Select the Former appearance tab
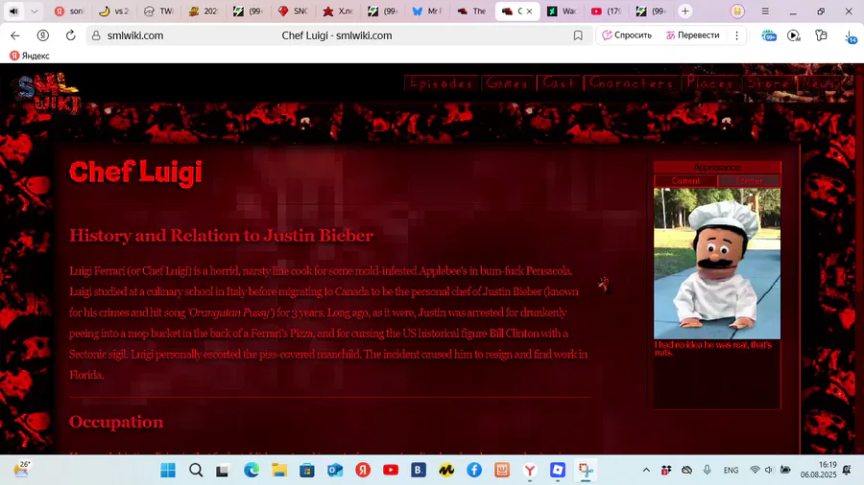 [749, 181]
